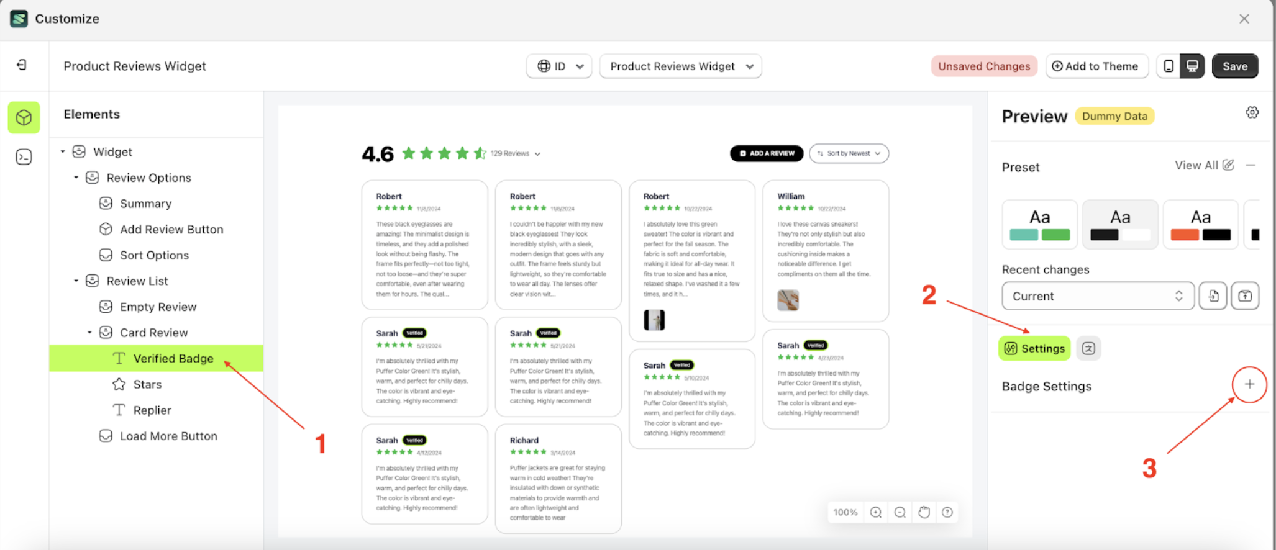Image resolution: width=1276 pixels, height=550 pixels.
Task: Open the style tab icon beside Settings
Action: pos(1088,348)
